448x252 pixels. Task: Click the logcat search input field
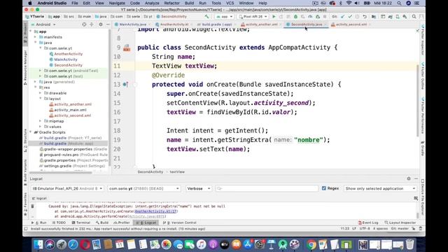coord(267,188)
